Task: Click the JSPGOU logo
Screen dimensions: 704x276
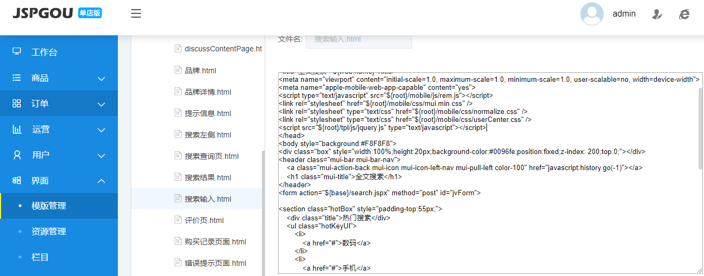Action: tap(43, 13)
